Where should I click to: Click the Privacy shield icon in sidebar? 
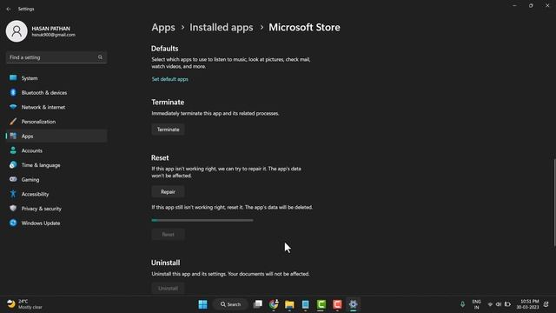pyautogui.click(x=13, y=209)
